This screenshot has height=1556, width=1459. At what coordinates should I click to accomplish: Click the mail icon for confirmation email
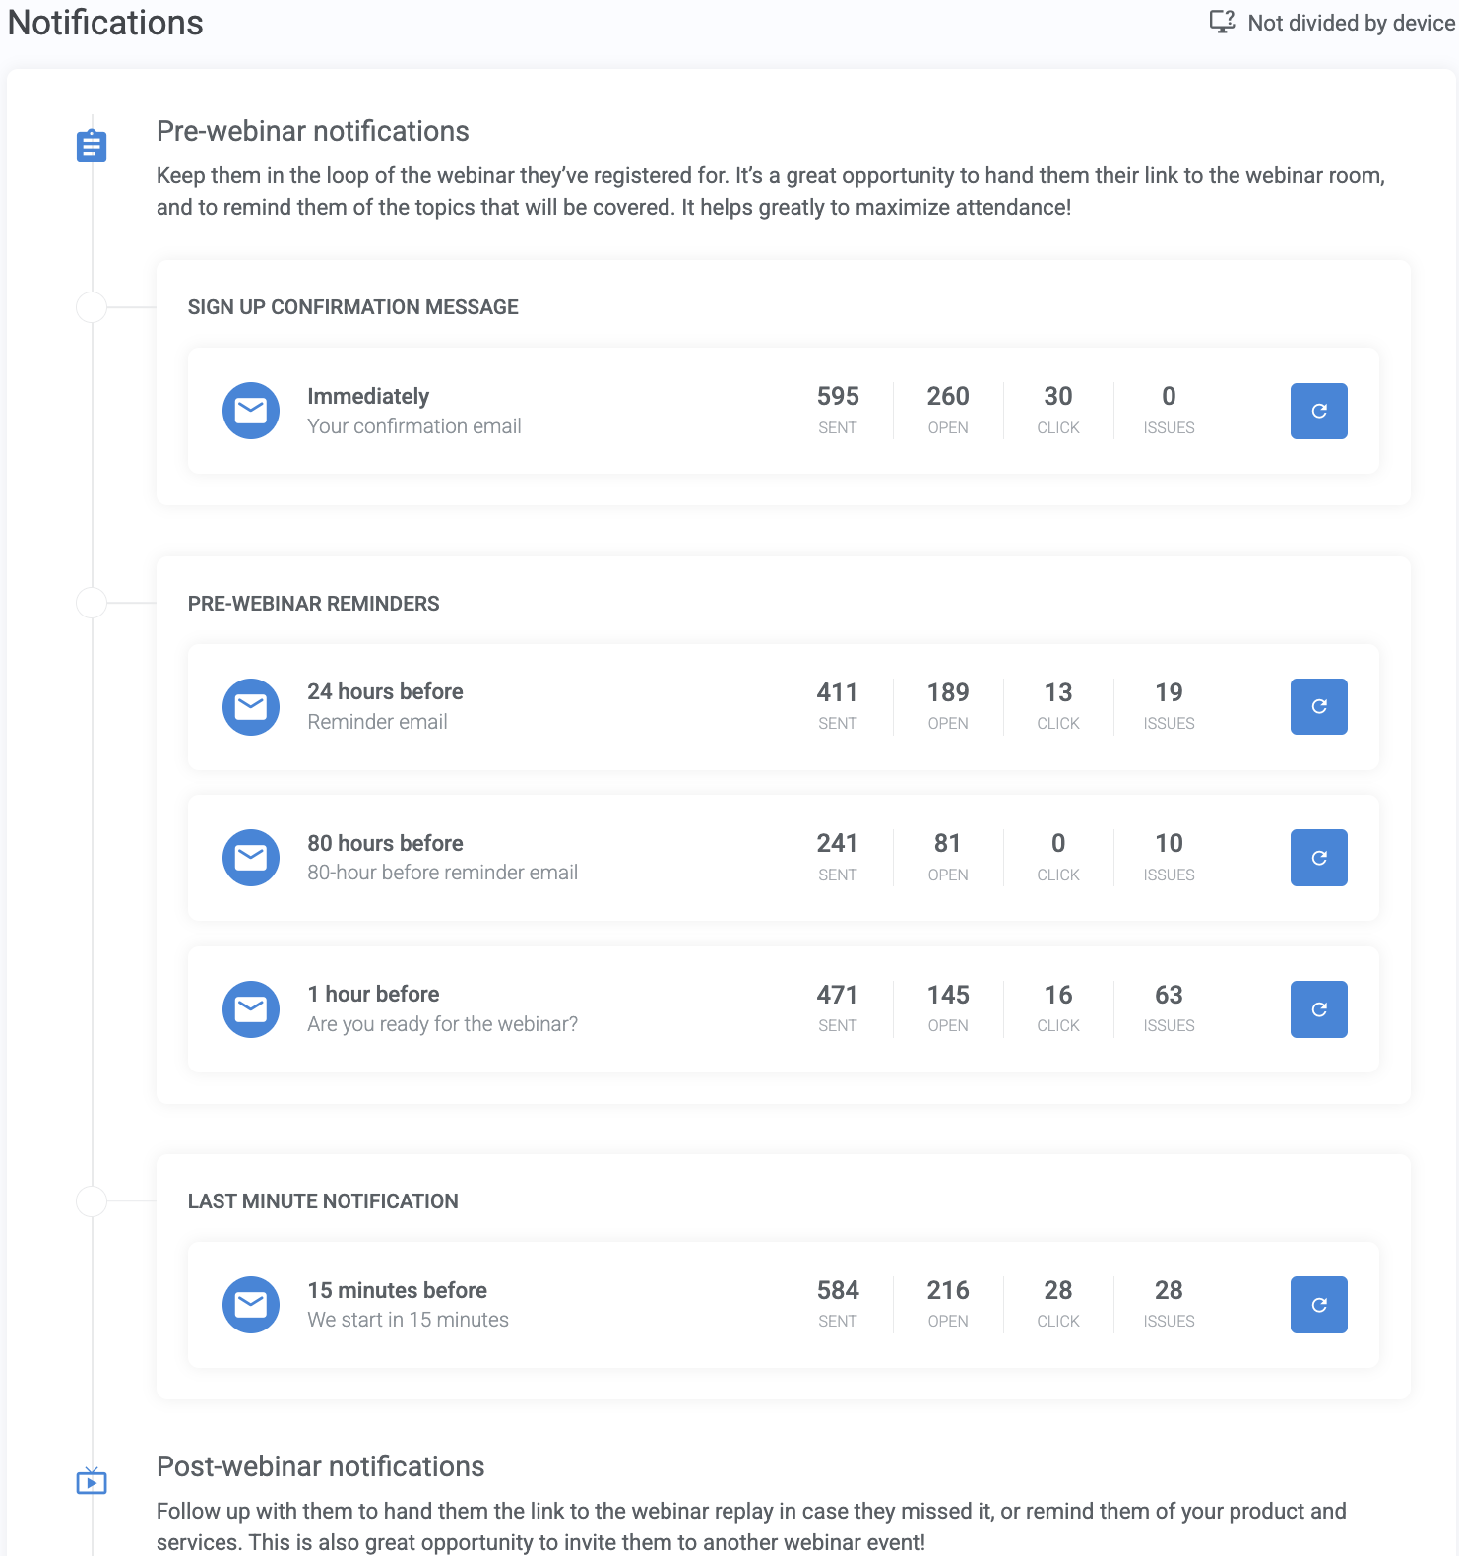[251, 411]
